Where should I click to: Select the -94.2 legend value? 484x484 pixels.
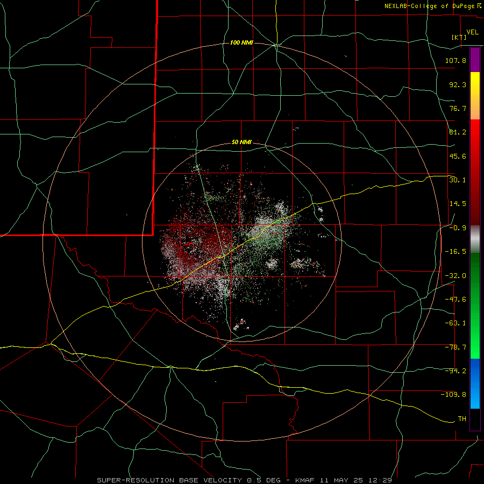(455, 371)
